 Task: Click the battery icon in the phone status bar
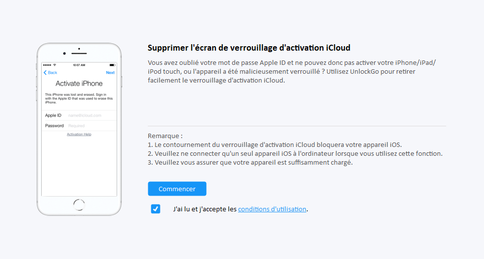[x=111, y=65]
